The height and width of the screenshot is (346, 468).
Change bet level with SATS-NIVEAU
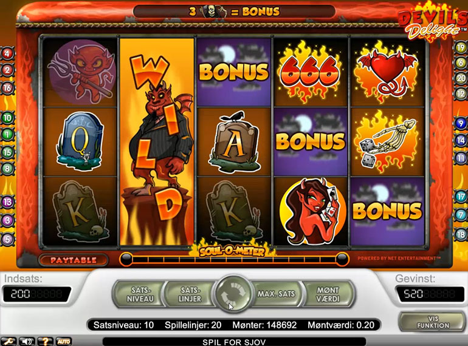coord(140,294)
